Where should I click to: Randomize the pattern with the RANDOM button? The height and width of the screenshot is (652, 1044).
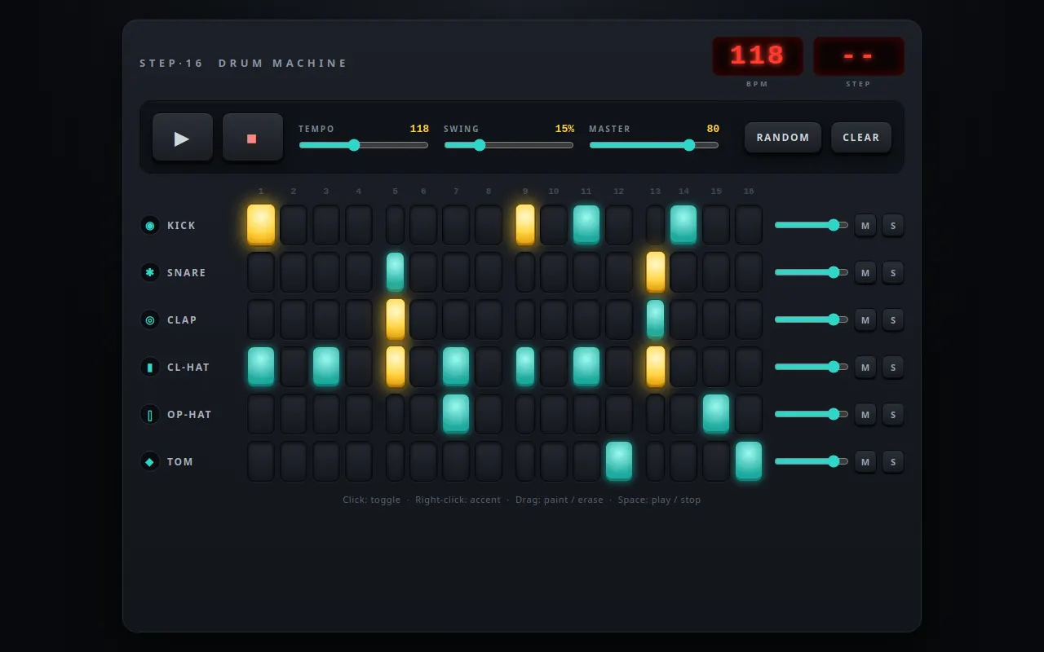click(783, 137)
